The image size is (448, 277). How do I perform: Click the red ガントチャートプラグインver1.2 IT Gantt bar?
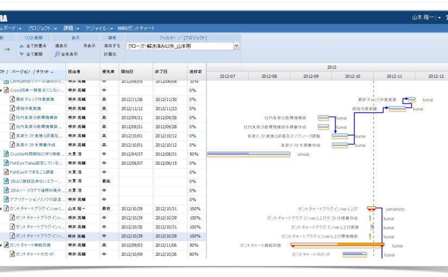371,209
